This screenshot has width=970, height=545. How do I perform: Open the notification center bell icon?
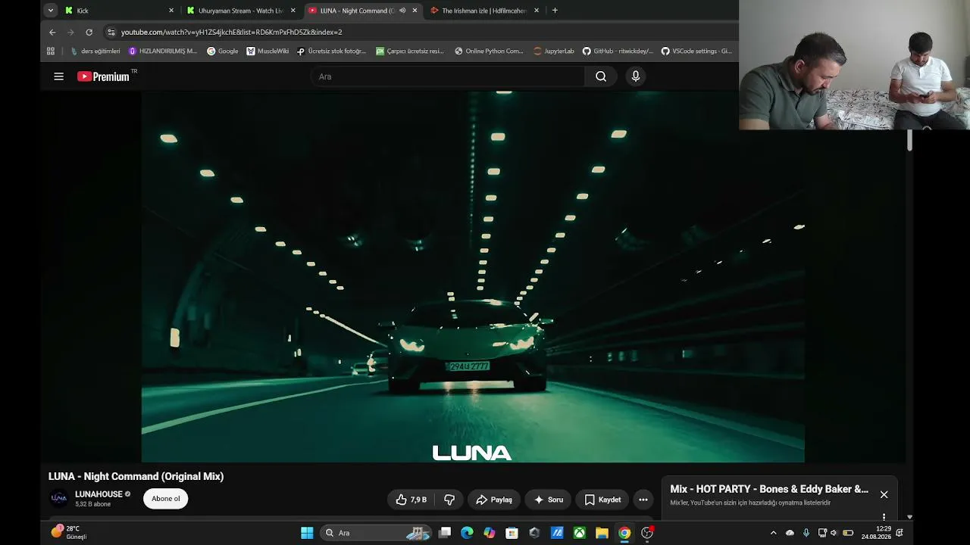[x=900, y=533]
